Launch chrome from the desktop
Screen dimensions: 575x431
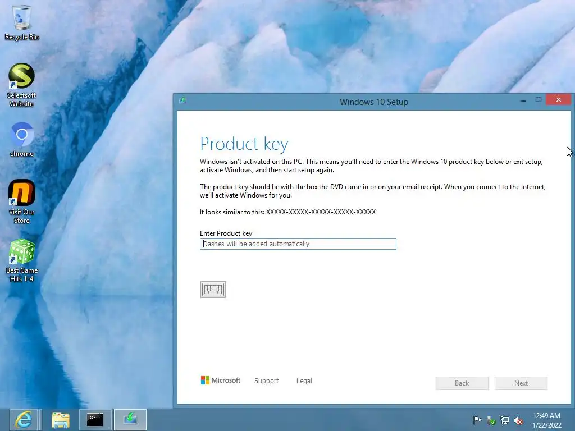tap(22, 139)
